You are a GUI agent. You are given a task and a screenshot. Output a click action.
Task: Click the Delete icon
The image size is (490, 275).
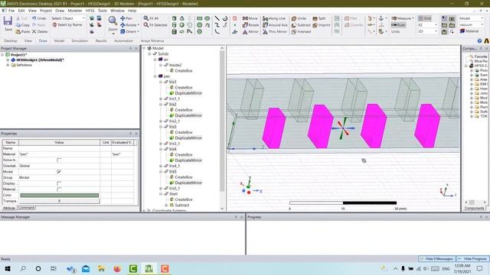coord(40,31)
